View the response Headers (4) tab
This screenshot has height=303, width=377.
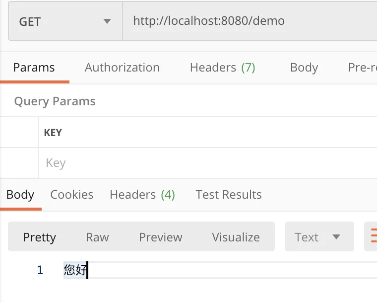(x=142, y=195)
